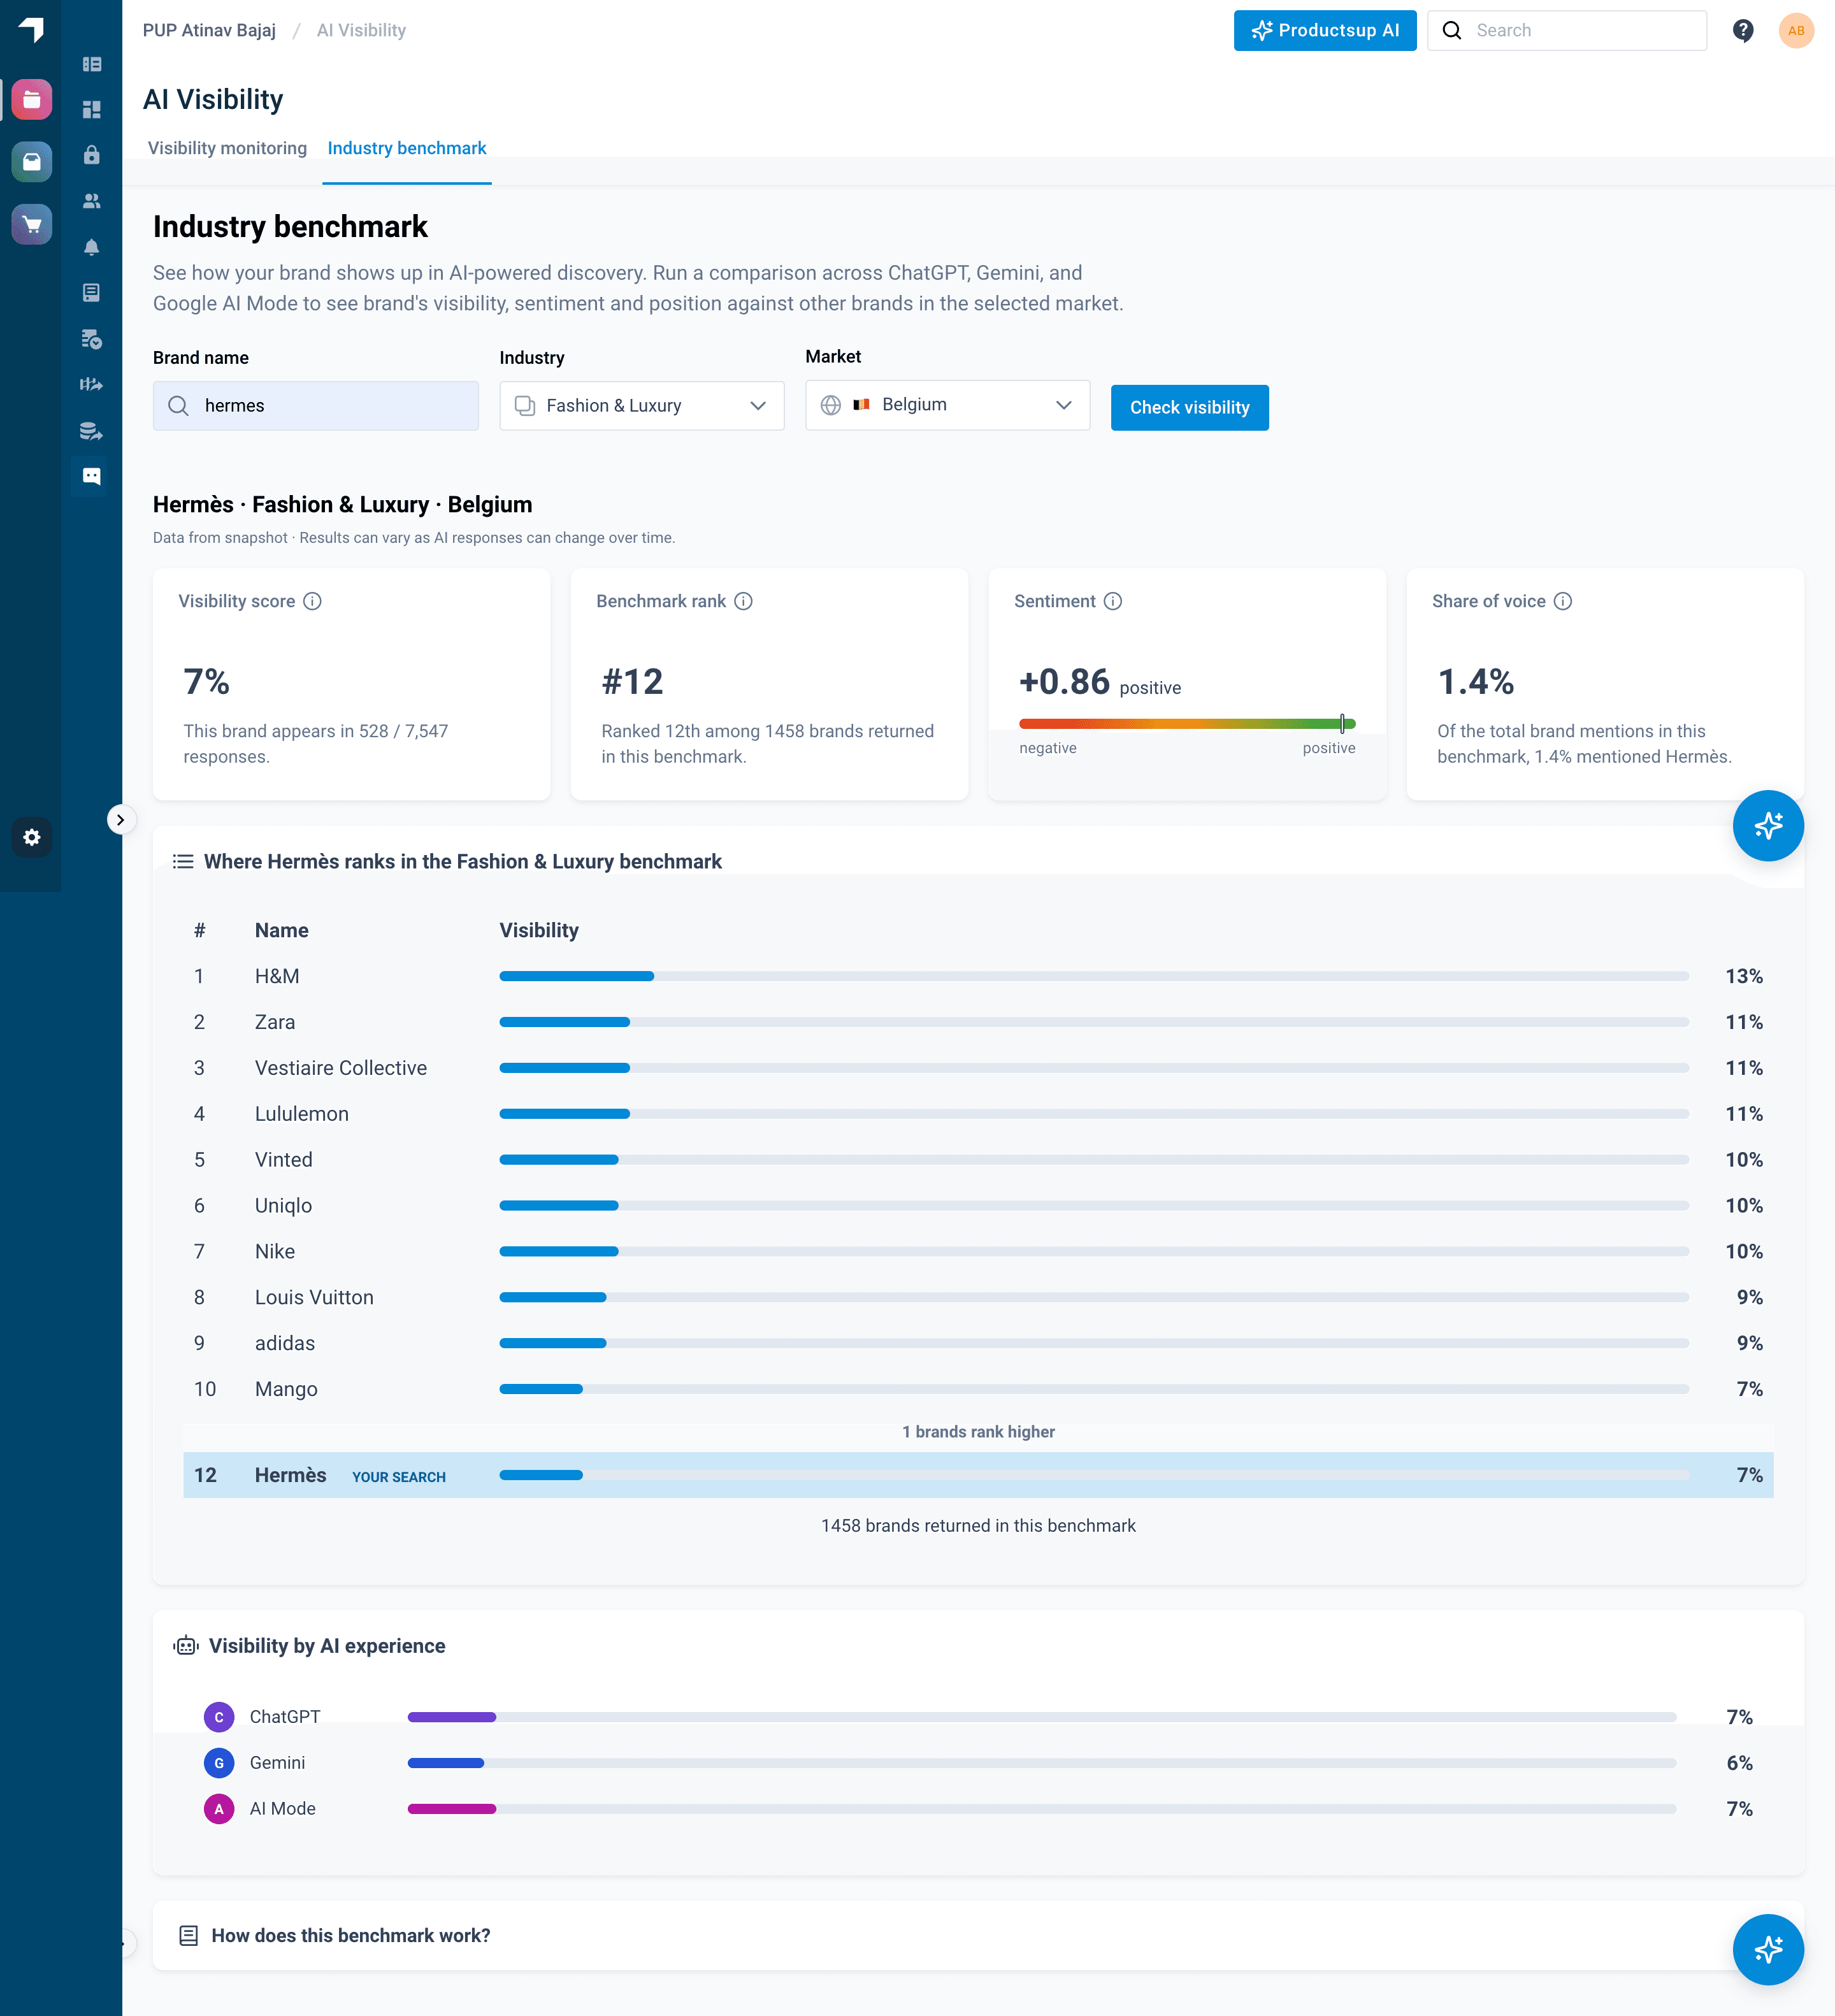Image resolution: width=1835 pixels, height=2016 pixels.
Task: Open the database export sidebar icon
Action: click(91, 431)
